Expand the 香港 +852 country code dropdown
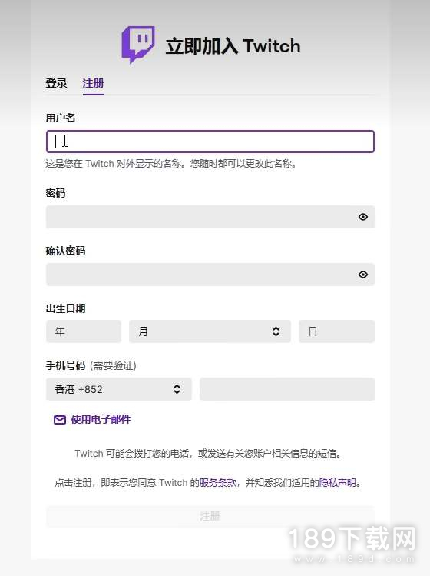 (x=119, y=389)
